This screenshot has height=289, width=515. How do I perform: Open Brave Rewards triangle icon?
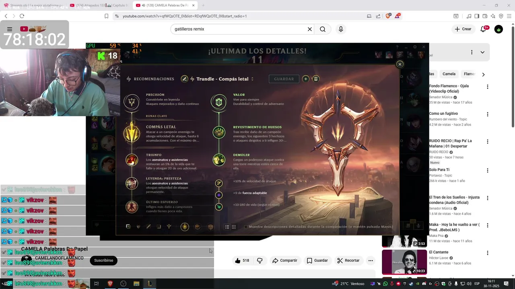[398, 16]
